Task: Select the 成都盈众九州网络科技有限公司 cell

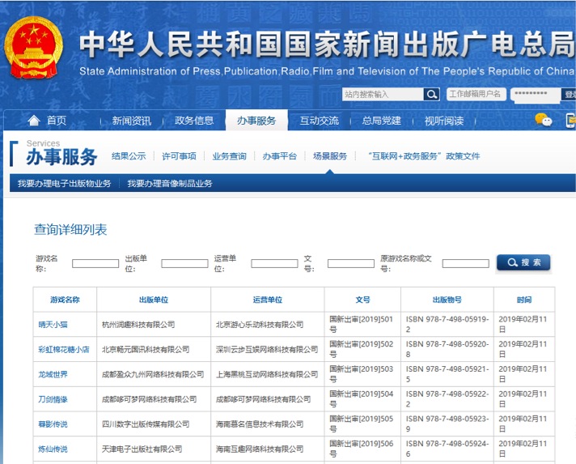Action: [154, 374]
